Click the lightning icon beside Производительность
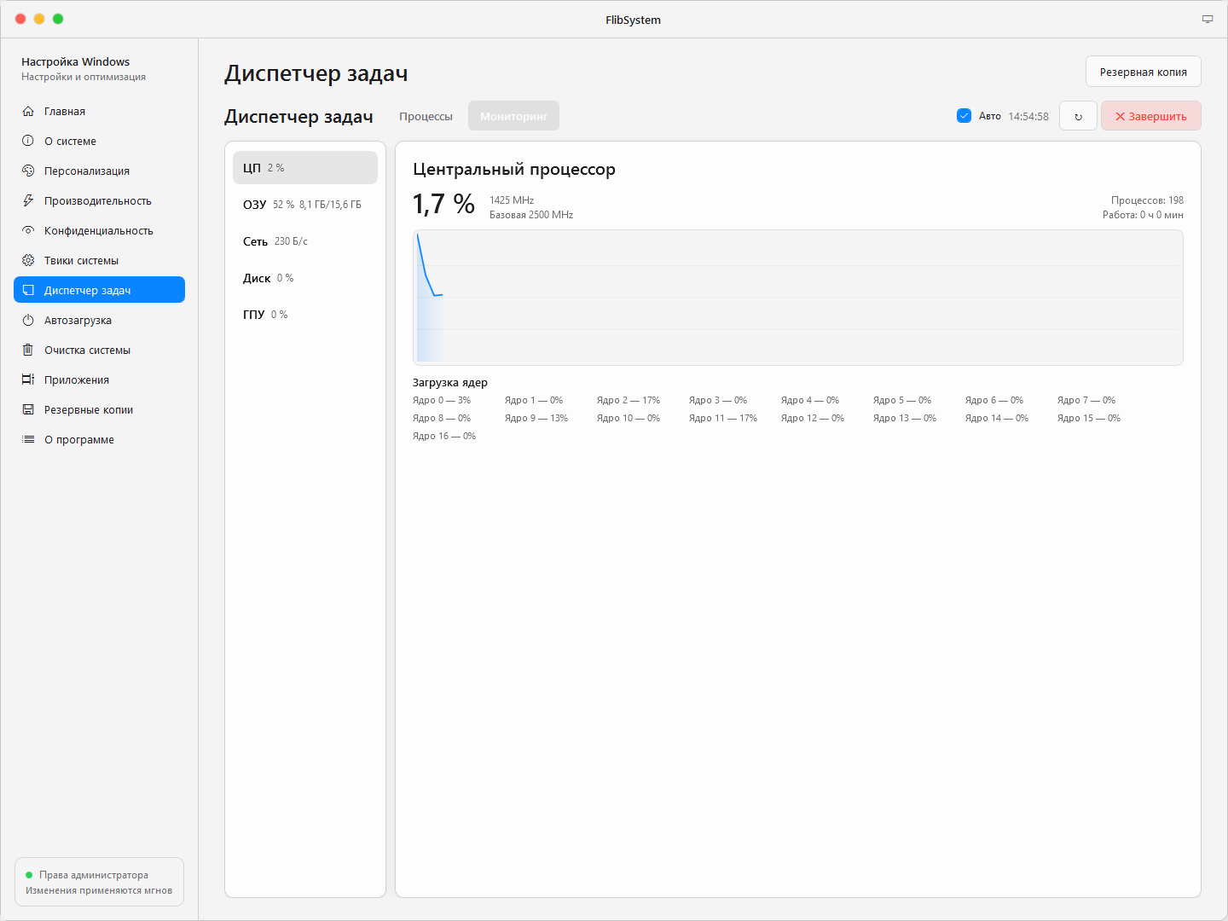The height and width of the screenshot is (921, 1228). (x=28, y=201)
